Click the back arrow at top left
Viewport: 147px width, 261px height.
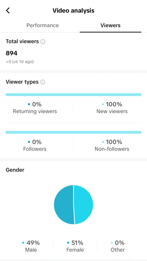click(x=8, y=10)
